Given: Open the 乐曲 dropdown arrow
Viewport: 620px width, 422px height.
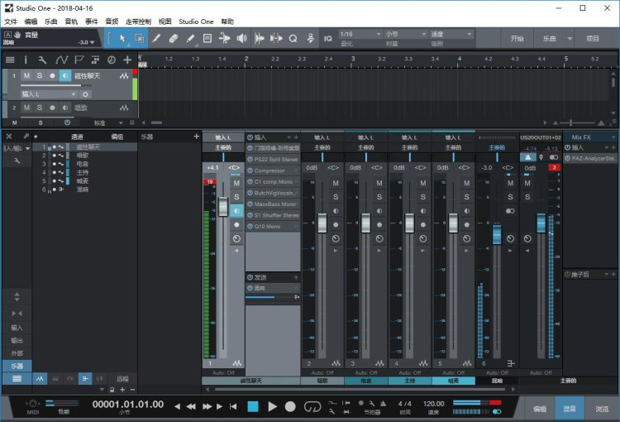Looking at the screenshot, I should tap(570, 38).
